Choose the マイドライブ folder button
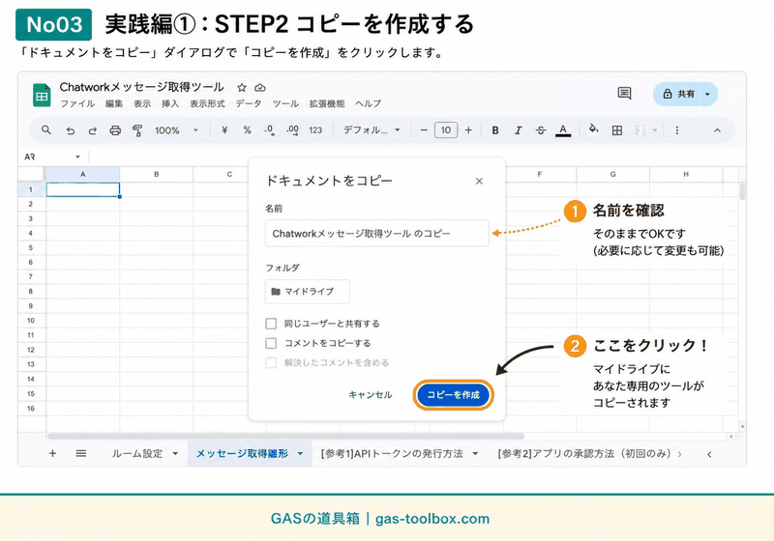Viewport: 774px width, 541px height. pyautogui.click(x=308, y=292)
